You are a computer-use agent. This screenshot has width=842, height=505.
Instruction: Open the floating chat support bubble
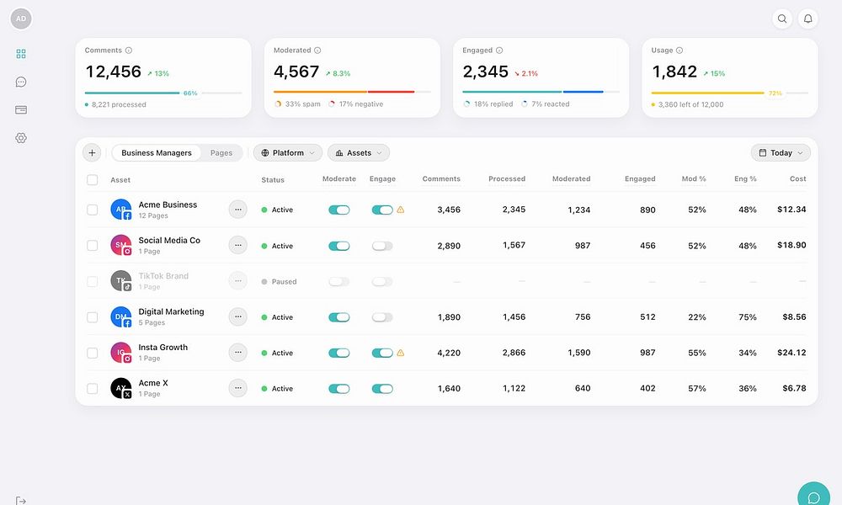point(814,497)
